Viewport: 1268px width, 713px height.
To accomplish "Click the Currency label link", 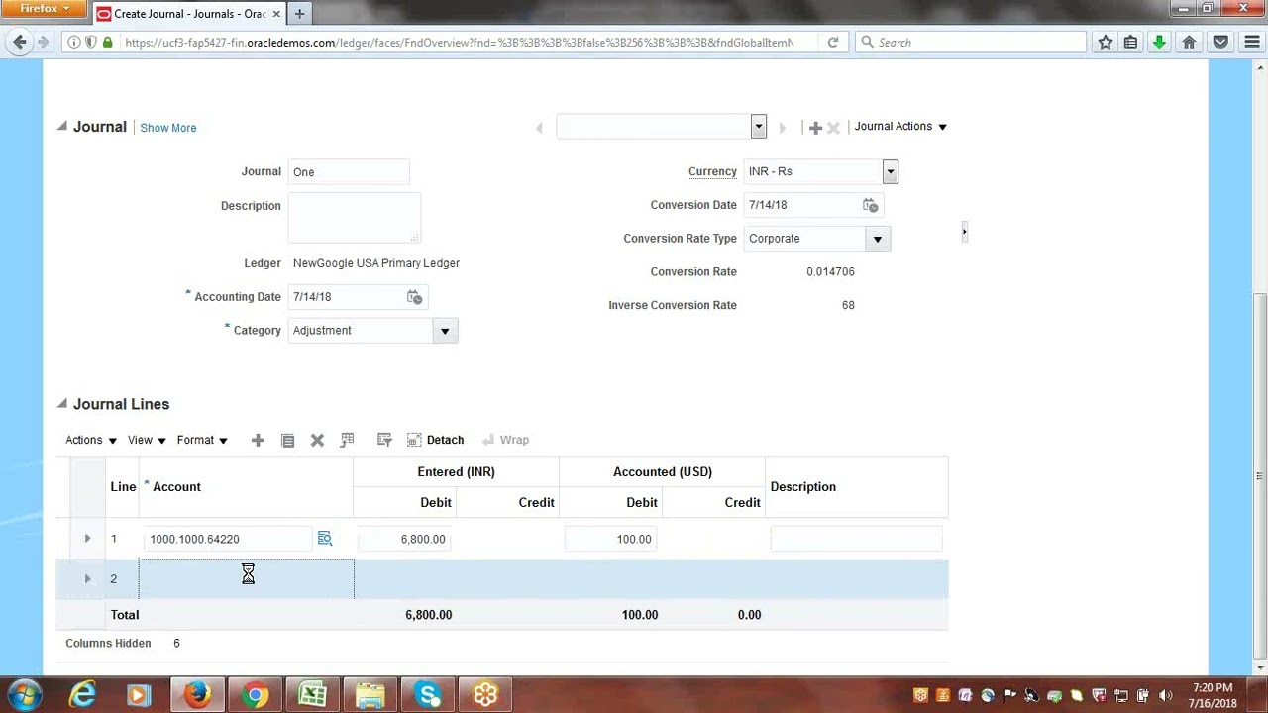I will tap(712, 171).
